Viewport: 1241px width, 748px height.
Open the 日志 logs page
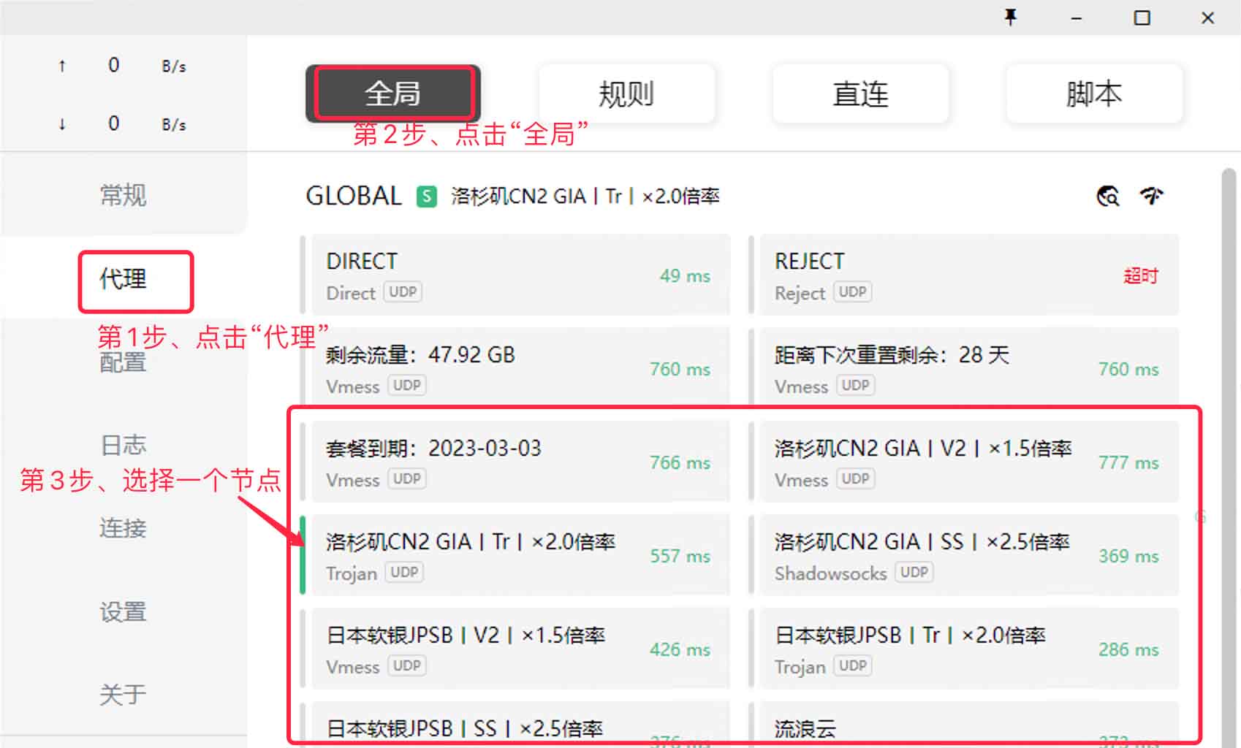coord(124,445)
